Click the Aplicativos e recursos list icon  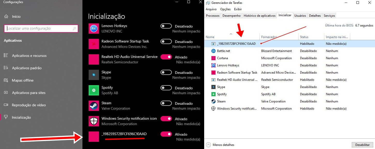[6, 56]
